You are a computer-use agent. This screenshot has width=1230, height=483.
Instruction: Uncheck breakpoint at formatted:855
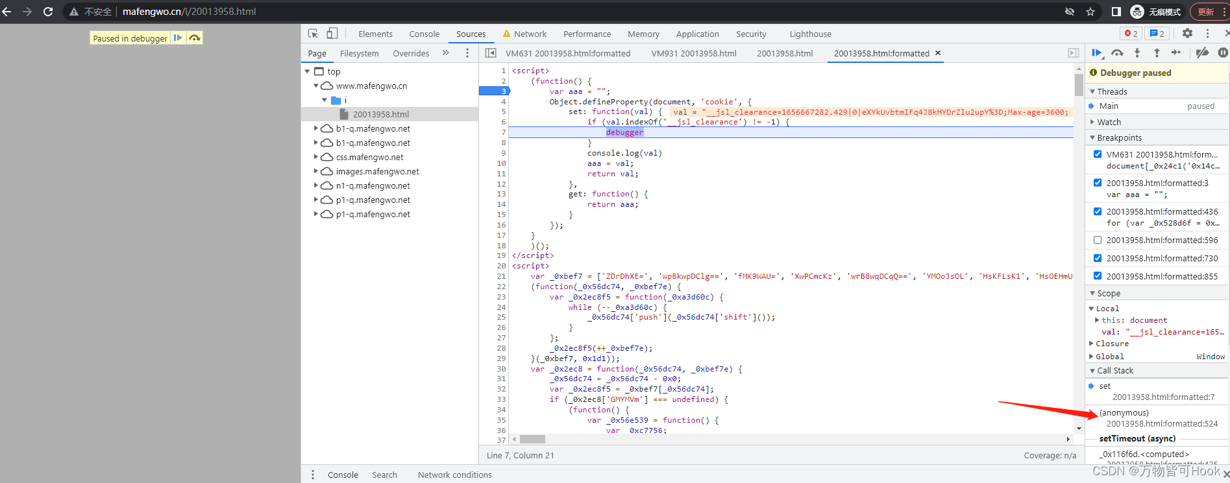point(1098,276)
